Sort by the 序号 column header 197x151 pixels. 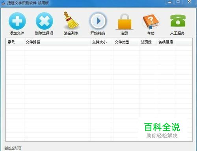click(15, 42)
